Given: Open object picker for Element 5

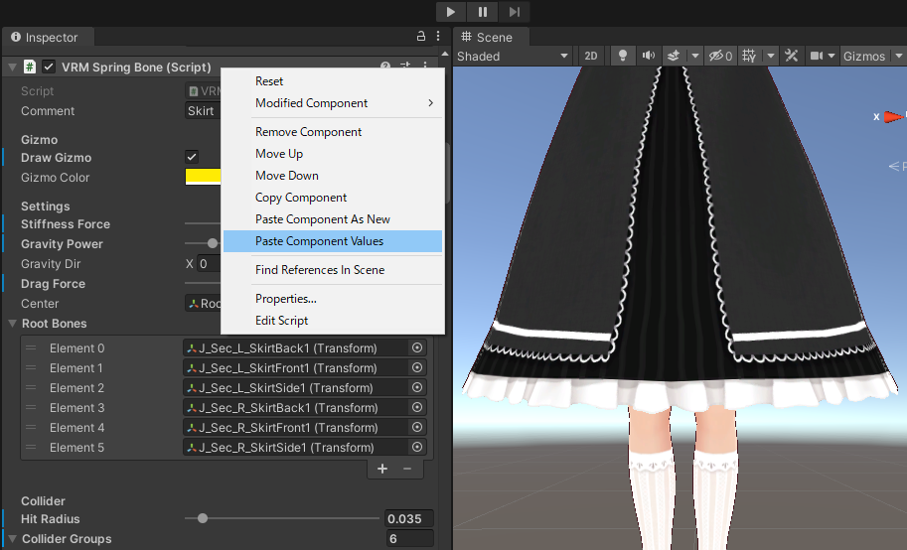Looking at the screenshot, I should click(417, 447).
